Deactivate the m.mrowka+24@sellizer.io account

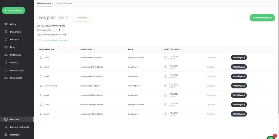point(239,67)
